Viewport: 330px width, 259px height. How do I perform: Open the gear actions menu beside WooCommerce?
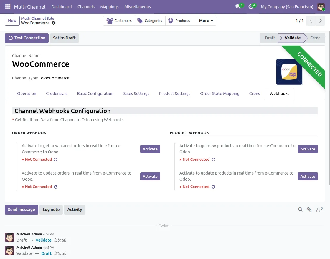point(54,23)
